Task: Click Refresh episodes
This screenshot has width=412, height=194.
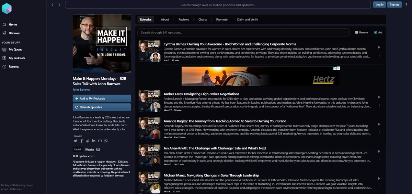Action: tap(102, 107)
